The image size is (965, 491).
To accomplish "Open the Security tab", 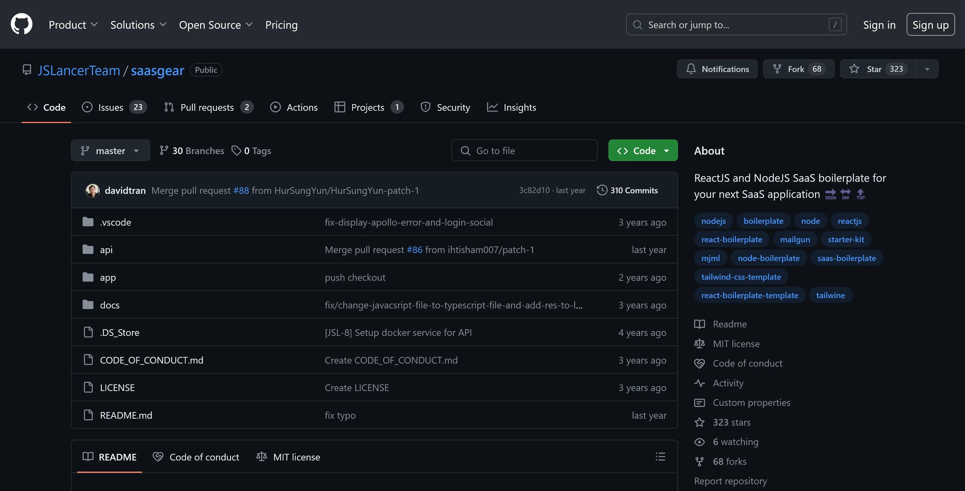I will click(x=445, y=107).
